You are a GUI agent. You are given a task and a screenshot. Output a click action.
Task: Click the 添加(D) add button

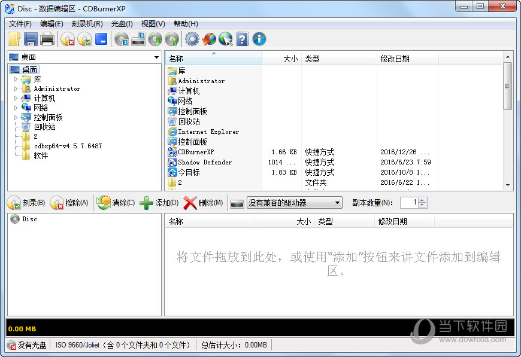point(159,203)
